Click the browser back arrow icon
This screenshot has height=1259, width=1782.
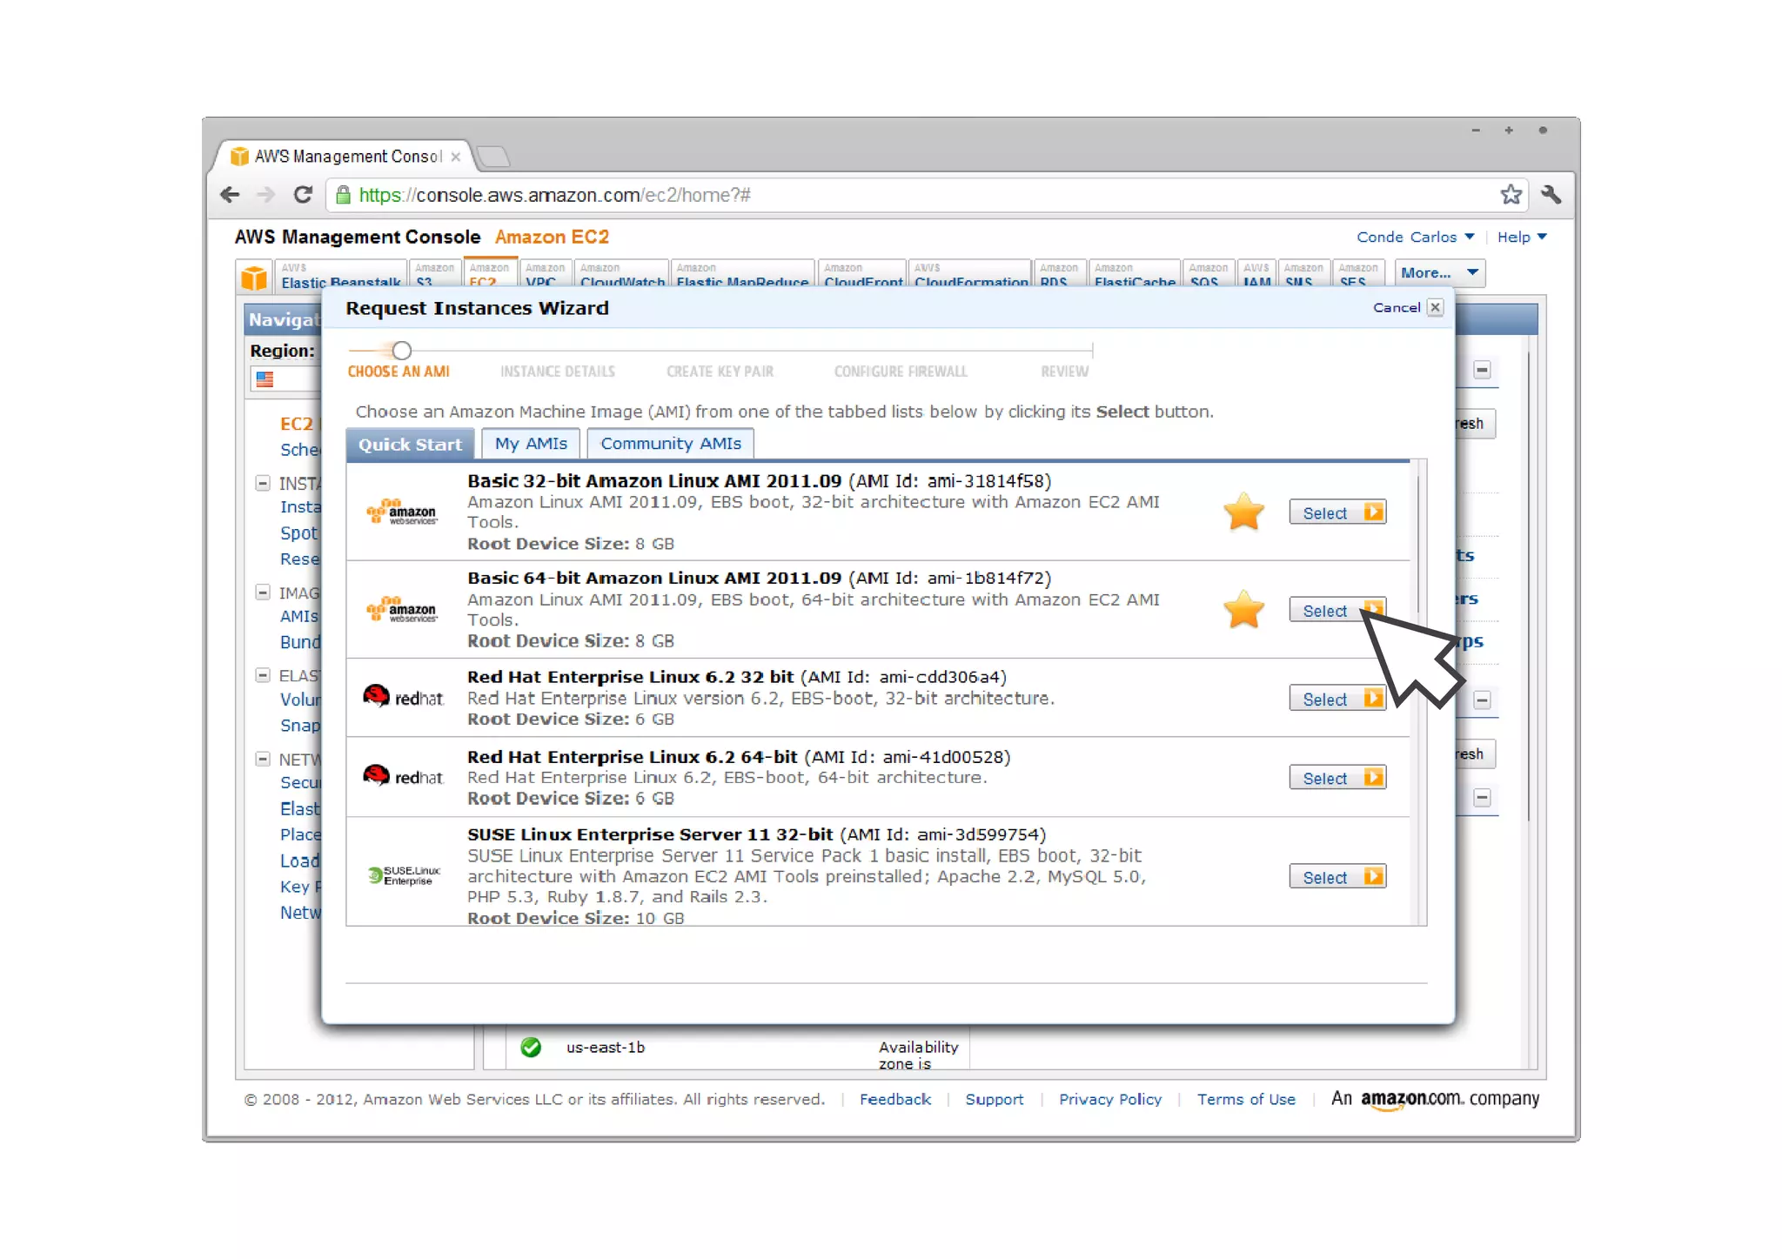(230, 195)
